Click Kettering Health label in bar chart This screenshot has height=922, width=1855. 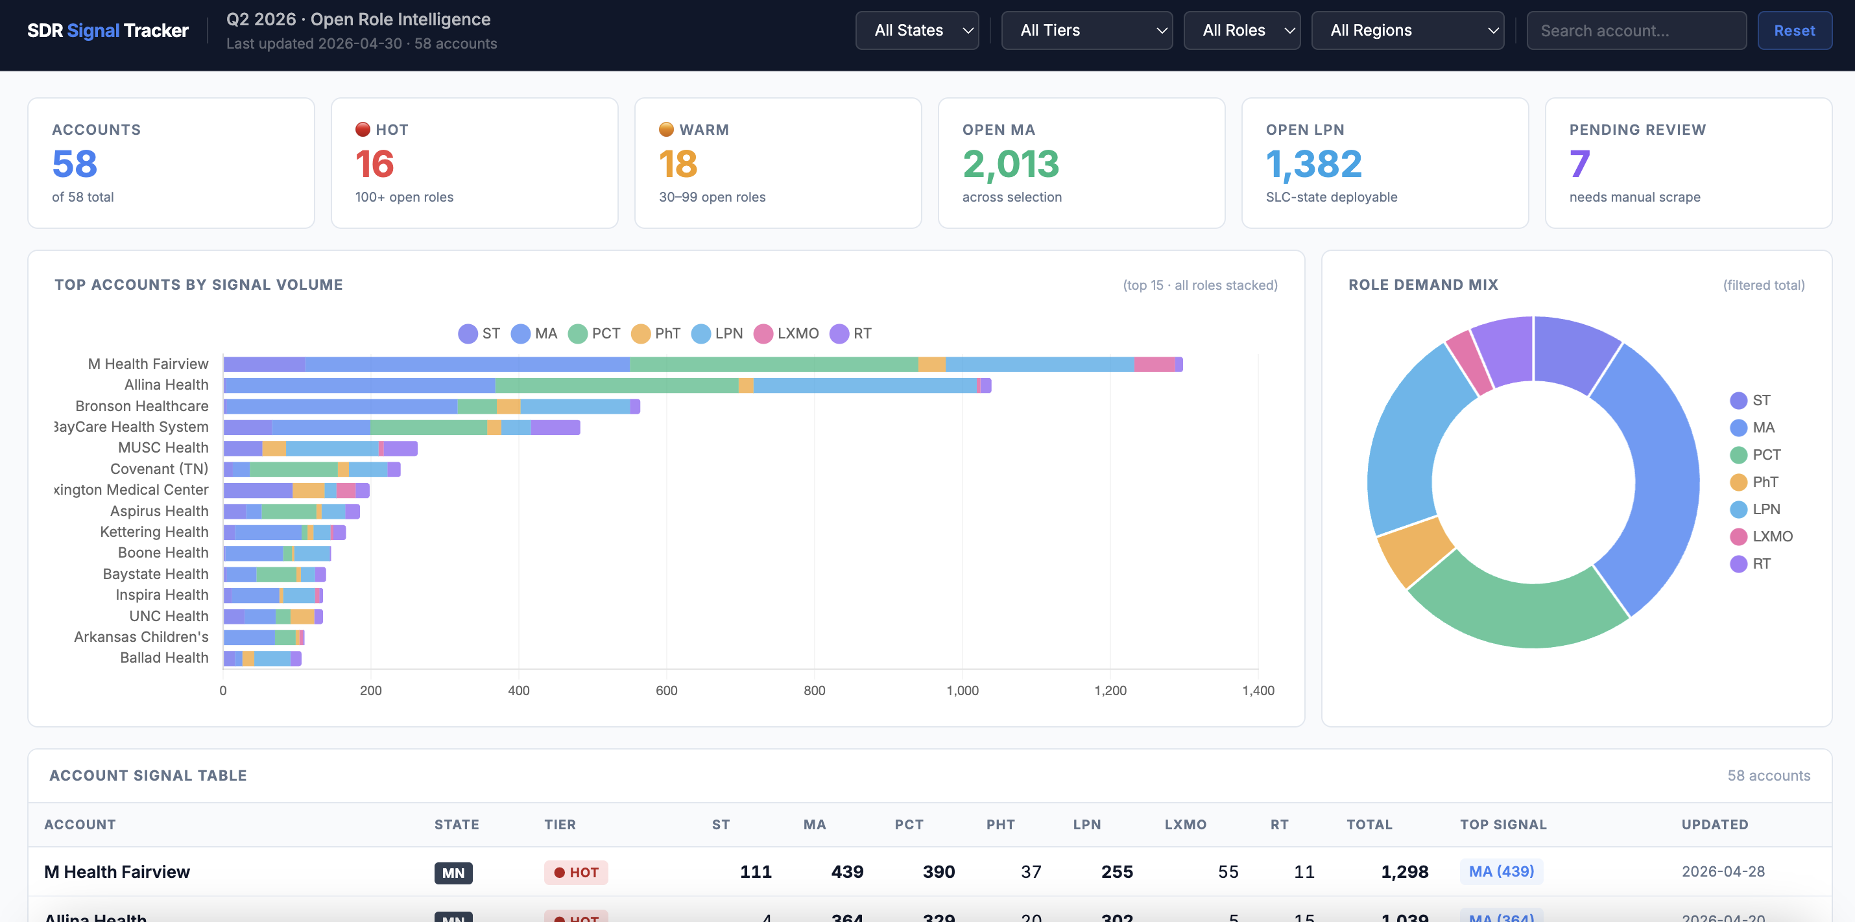click(154, 532)
